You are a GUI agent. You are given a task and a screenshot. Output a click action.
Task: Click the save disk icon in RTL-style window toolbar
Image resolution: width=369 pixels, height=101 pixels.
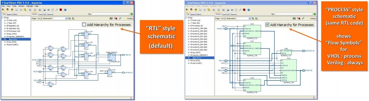point(17,10)
